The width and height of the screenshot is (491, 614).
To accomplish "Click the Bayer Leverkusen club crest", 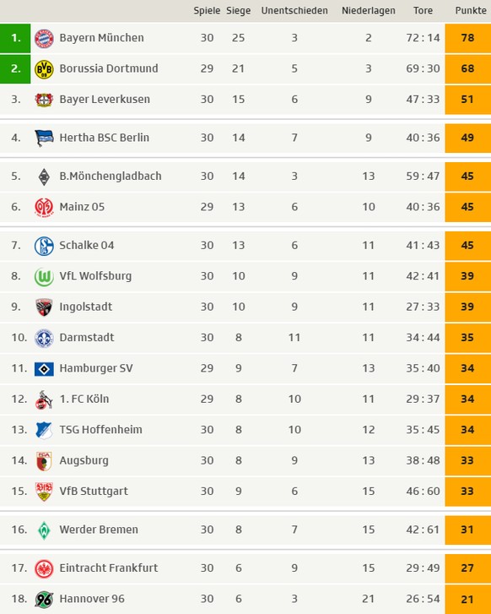I will point(44,100).
